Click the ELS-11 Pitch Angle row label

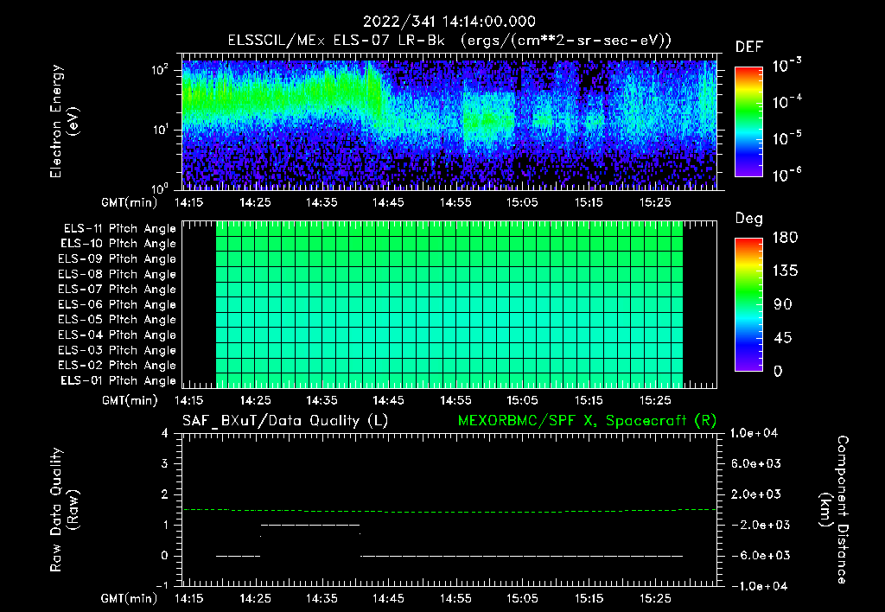point(119,229)
